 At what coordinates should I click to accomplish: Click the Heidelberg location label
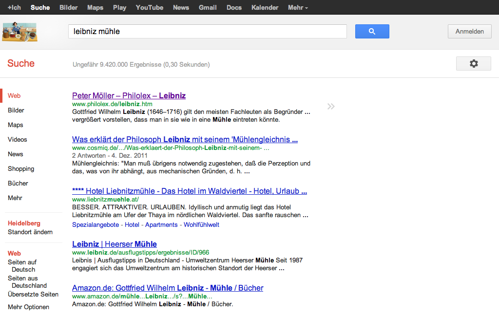(x=24, y=223)
